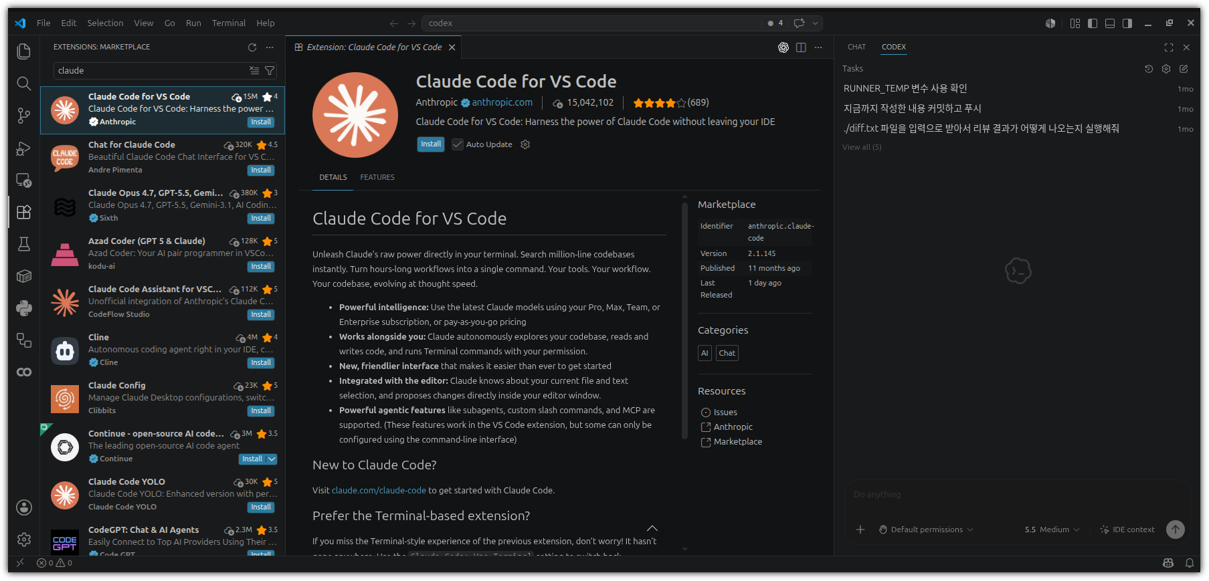Refresh the Extensions Marketplace list
The height and width of the screenshot is (581, 1209).
pos(252,47)
